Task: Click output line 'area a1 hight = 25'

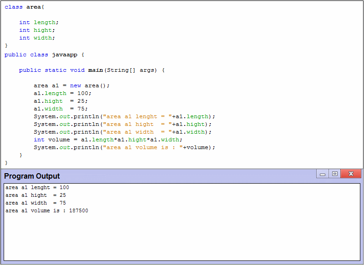Action: pyautogui.click(x=36, y=195)
